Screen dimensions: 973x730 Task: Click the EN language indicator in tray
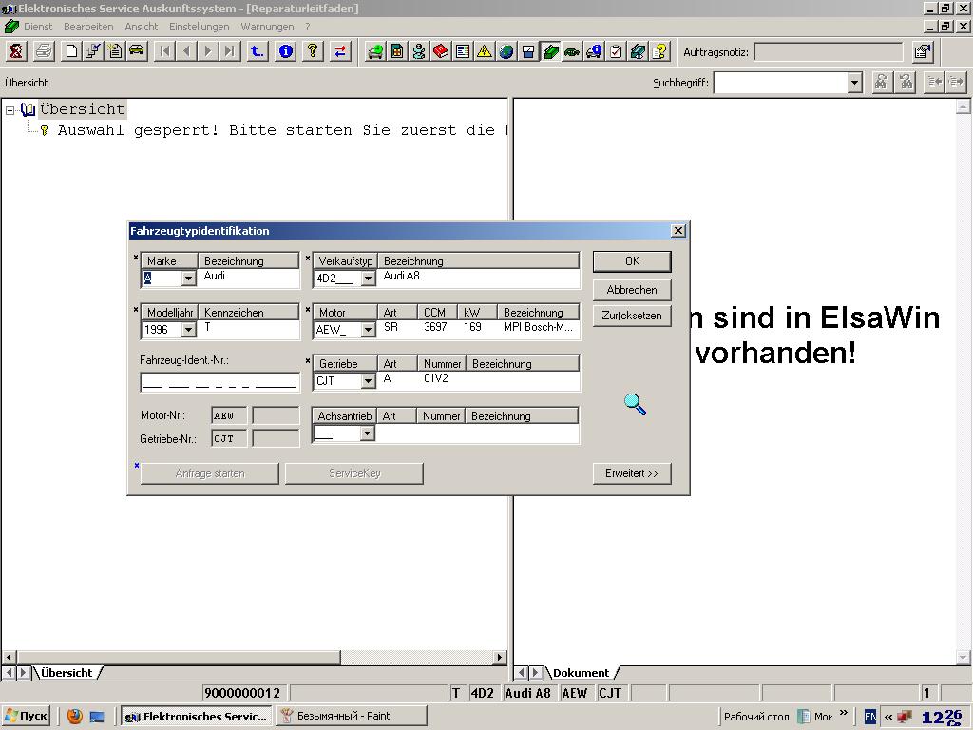tap(870, 717)
